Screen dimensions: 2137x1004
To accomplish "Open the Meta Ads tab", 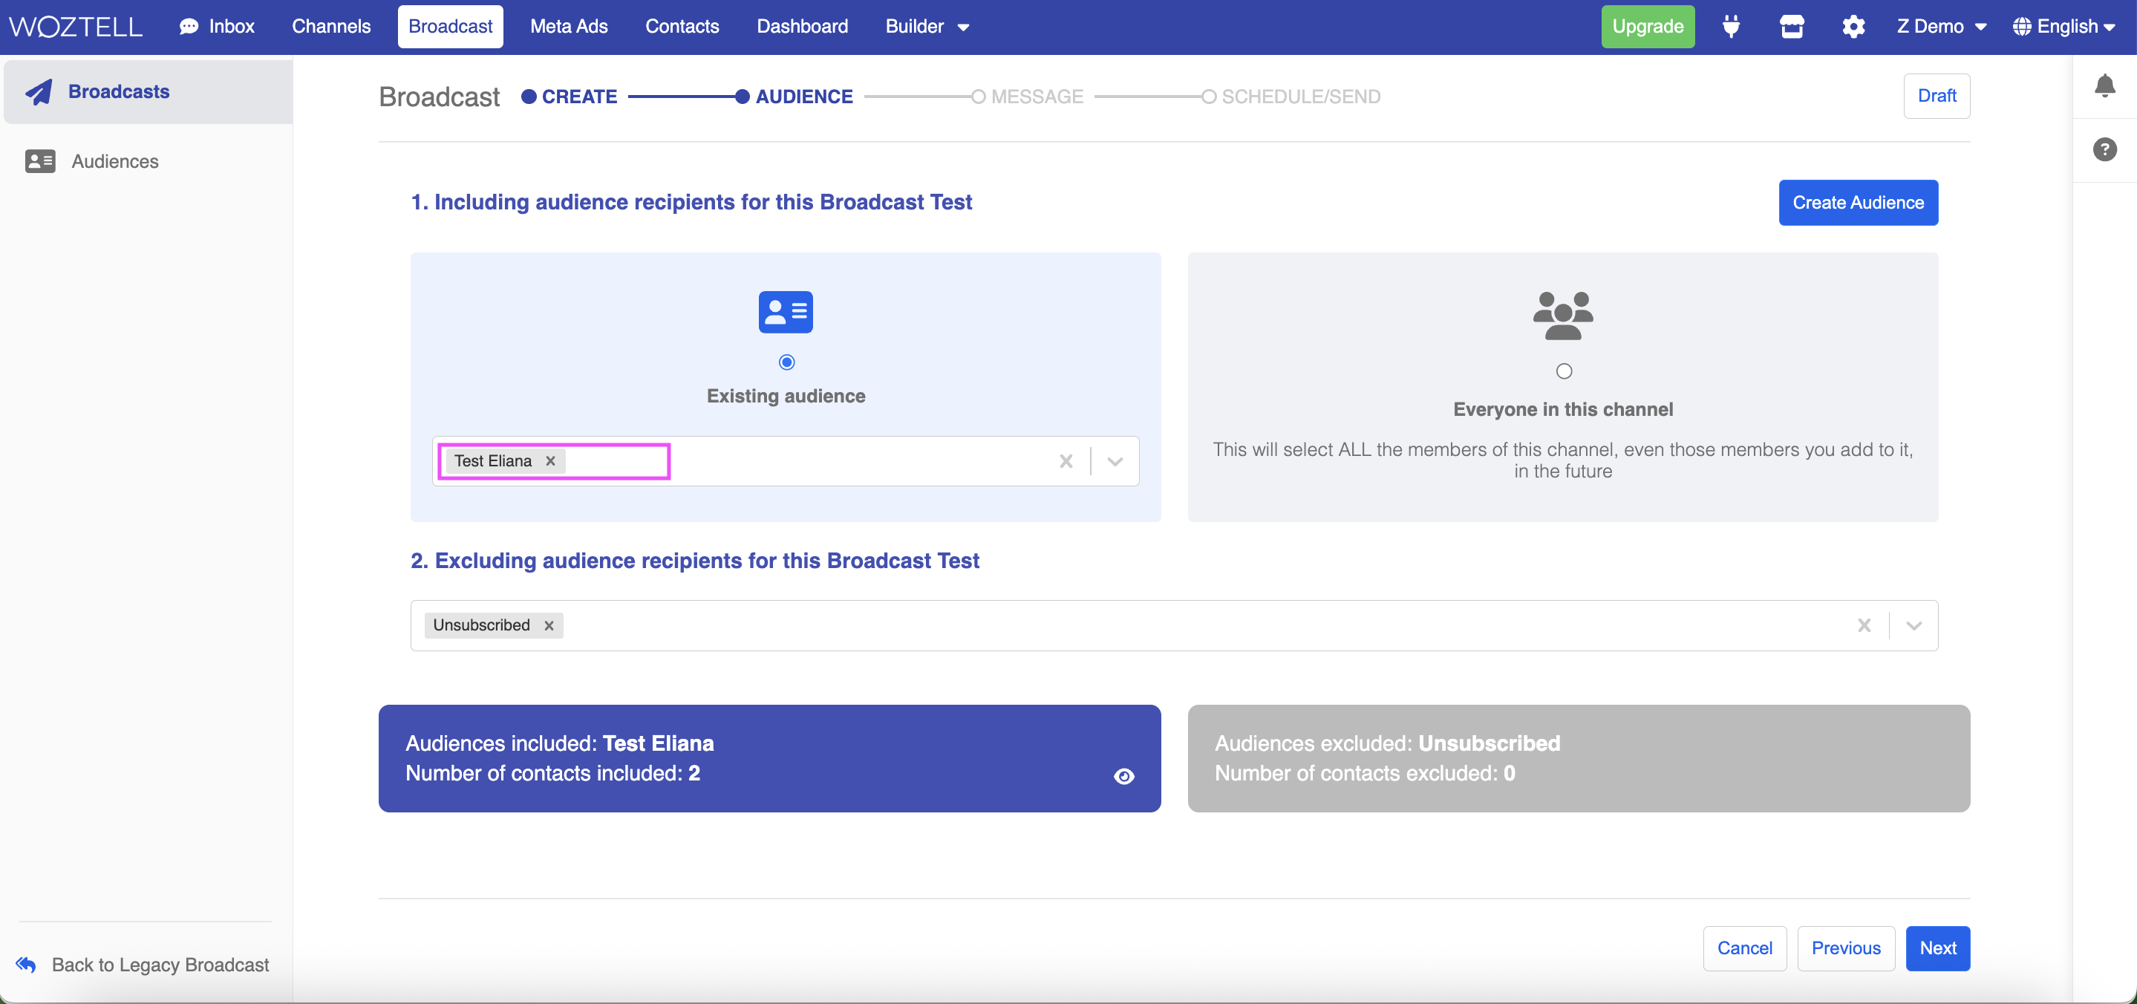I will point(569,27).
